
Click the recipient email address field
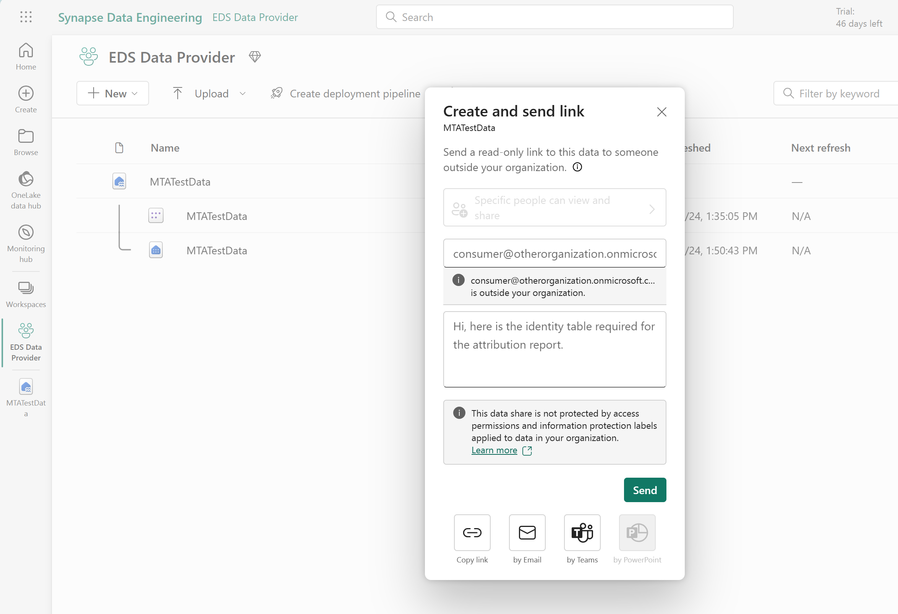pos(554,253)
